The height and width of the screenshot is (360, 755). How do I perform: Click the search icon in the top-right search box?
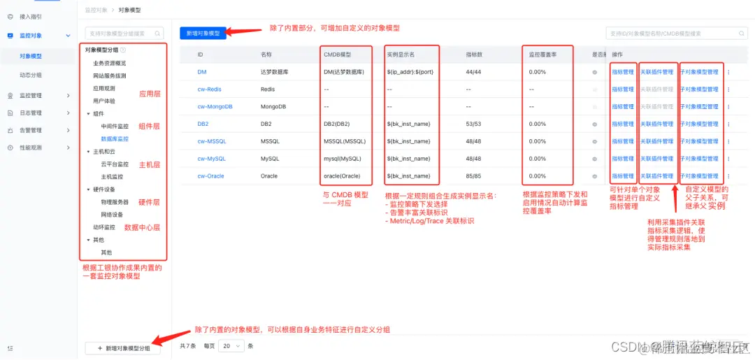pyautogui.click(x=742, y=34)
